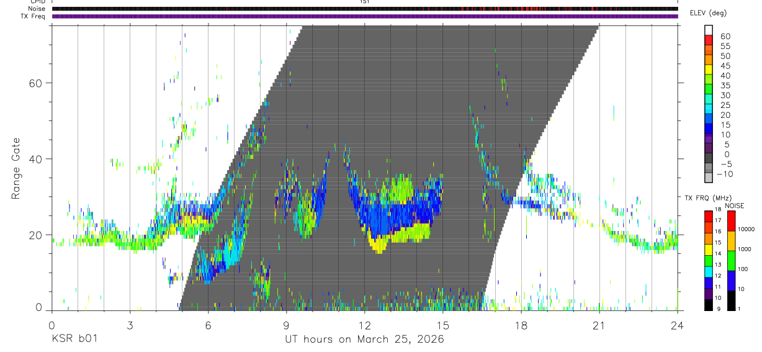Image resolution: width=762 pixels, height=352 pixels.
Task: Pick the red top segment of TX FRQ colorbar
Action: pos(708,215)
